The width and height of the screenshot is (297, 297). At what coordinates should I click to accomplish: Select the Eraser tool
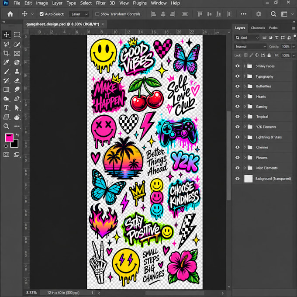[x=17, y=81]
